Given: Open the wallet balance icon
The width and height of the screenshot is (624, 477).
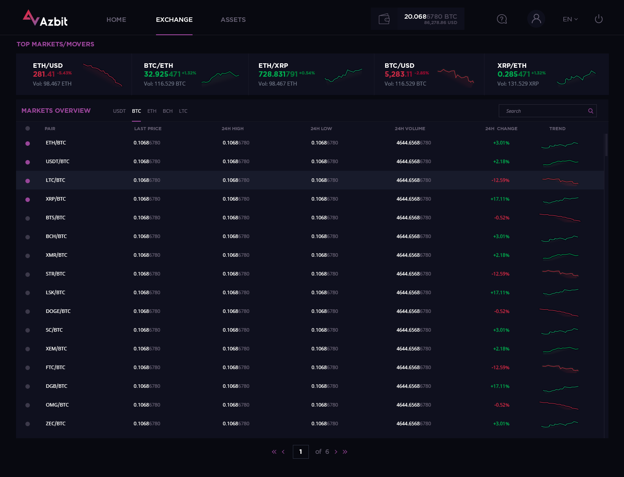Looking at the screenshot, I should click(384, 19).
